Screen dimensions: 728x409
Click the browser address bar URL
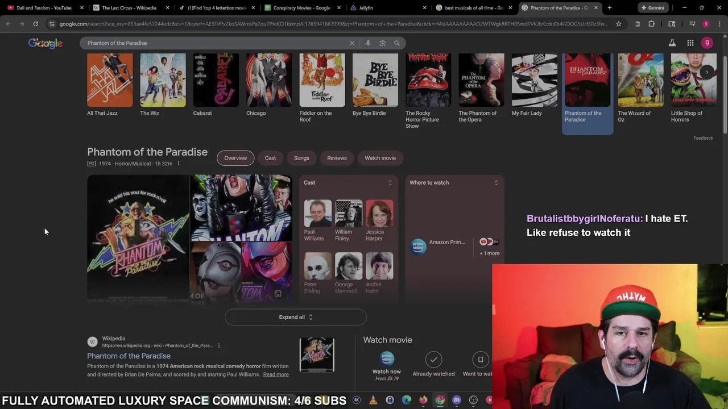click(333, 24)
